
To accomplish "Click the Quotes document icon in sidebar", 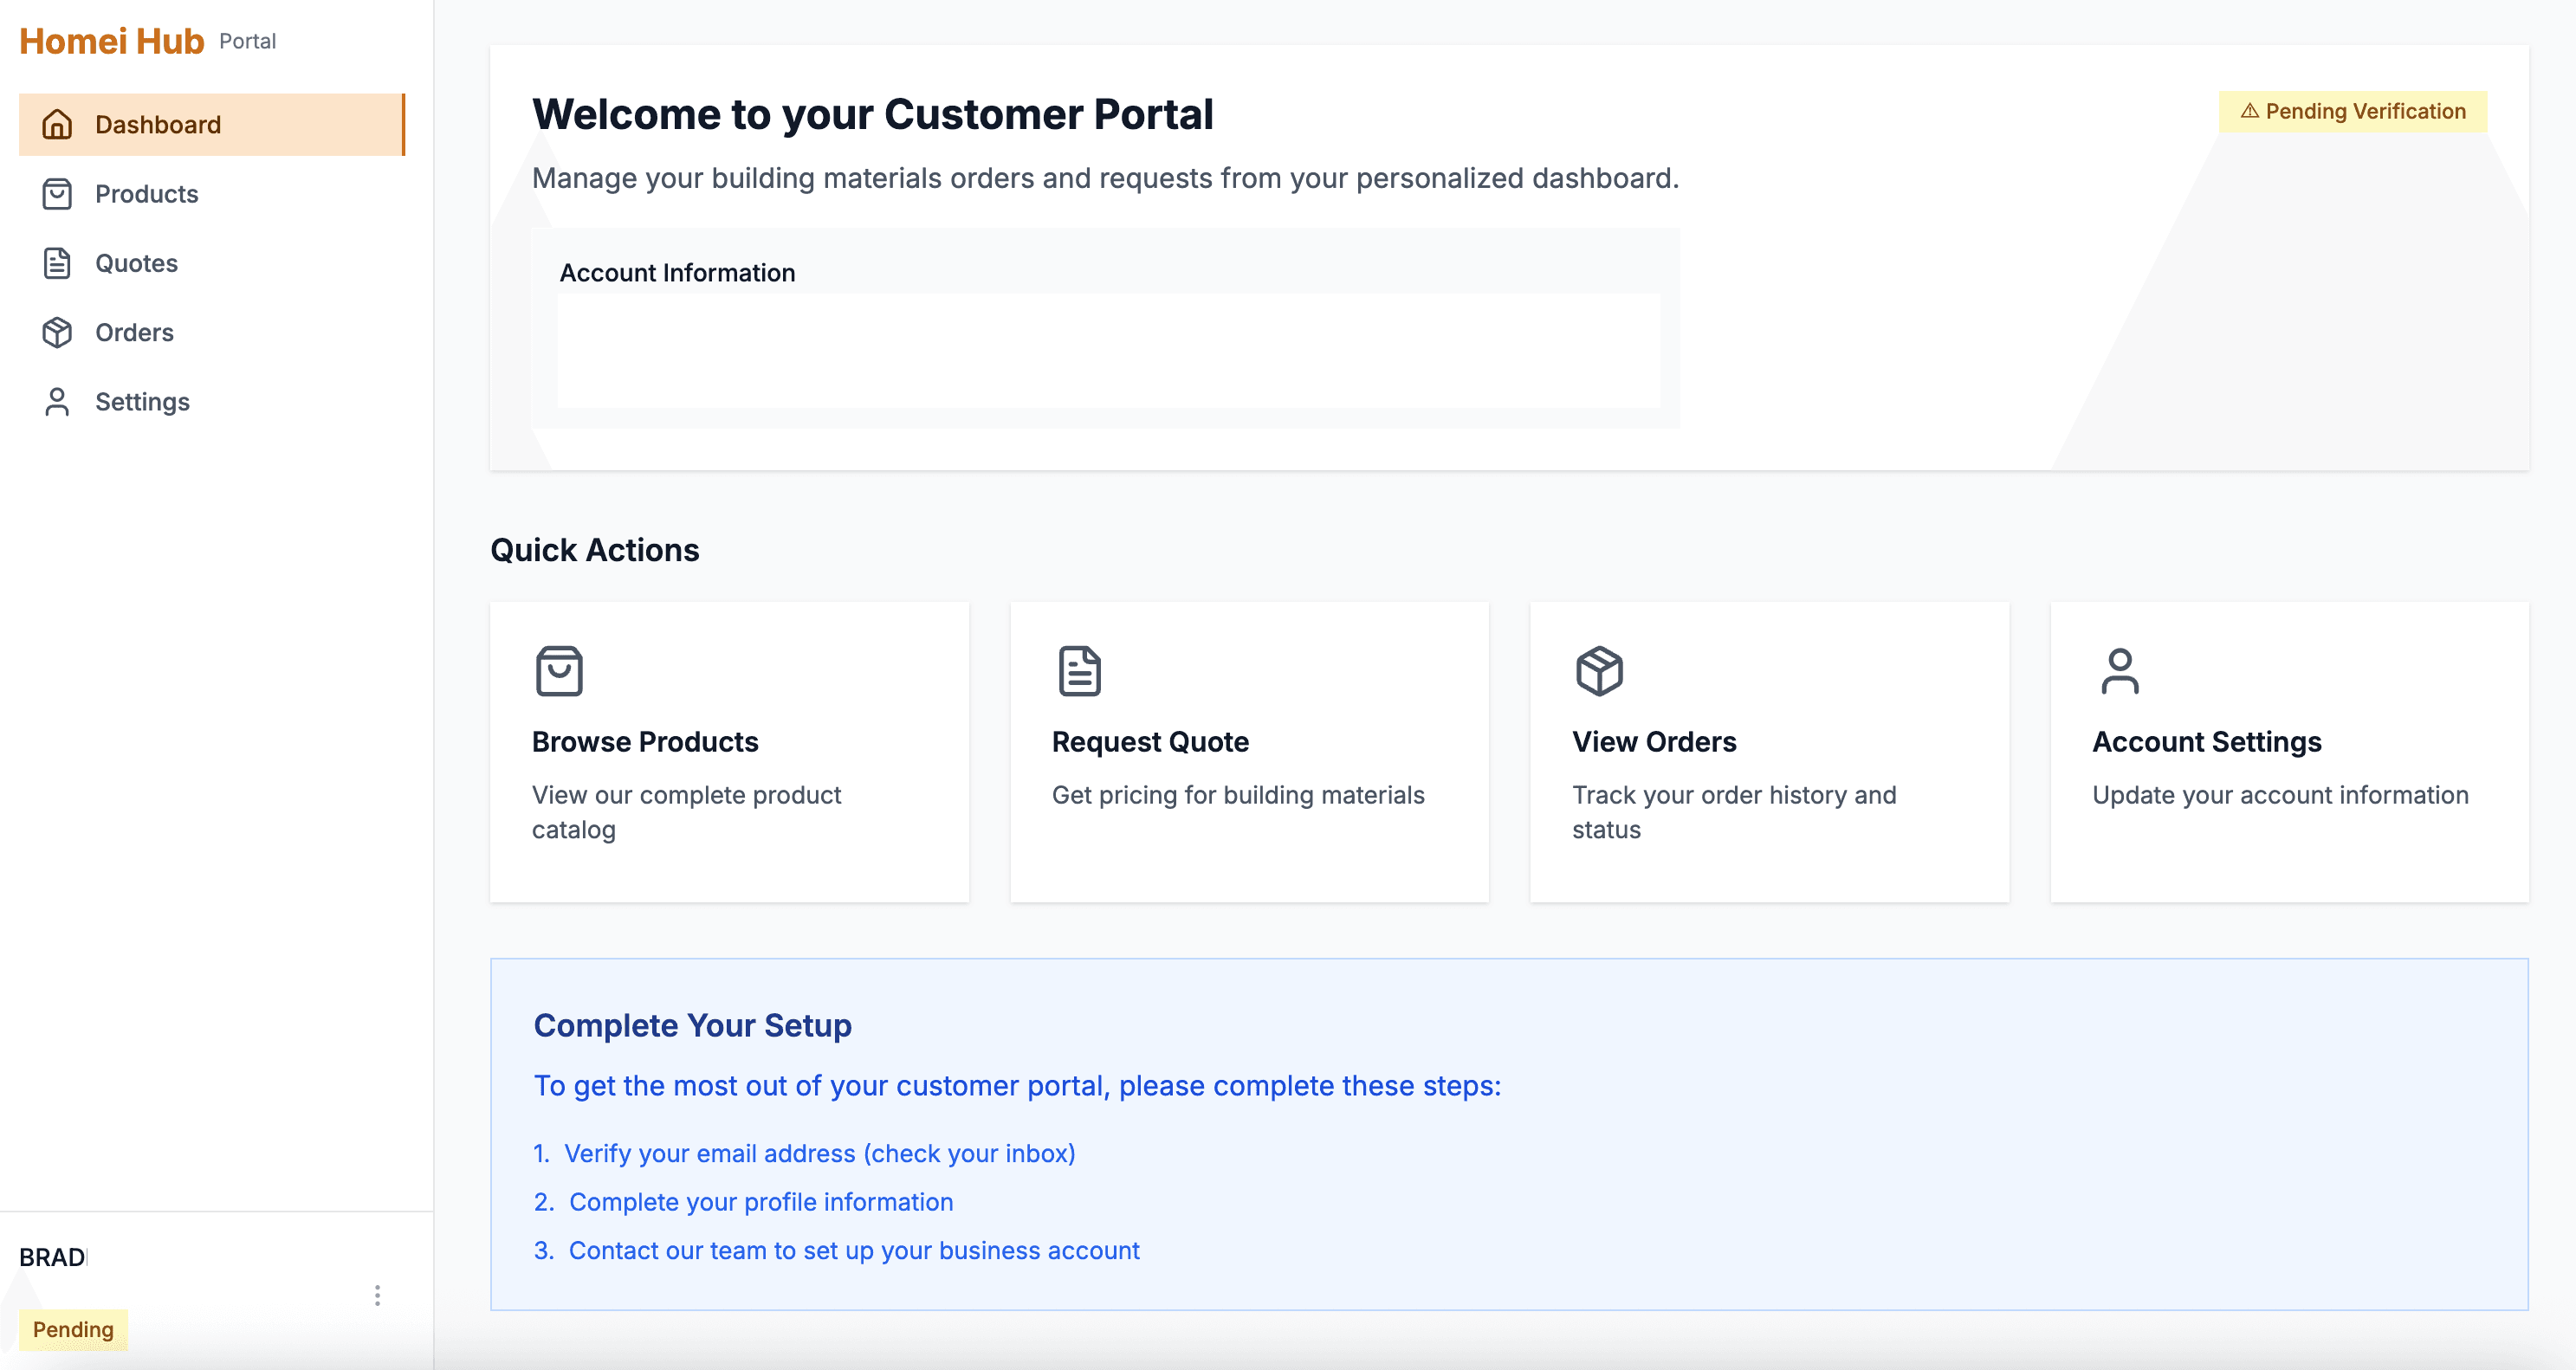I will pyautogui.click(x=57, y=263).
